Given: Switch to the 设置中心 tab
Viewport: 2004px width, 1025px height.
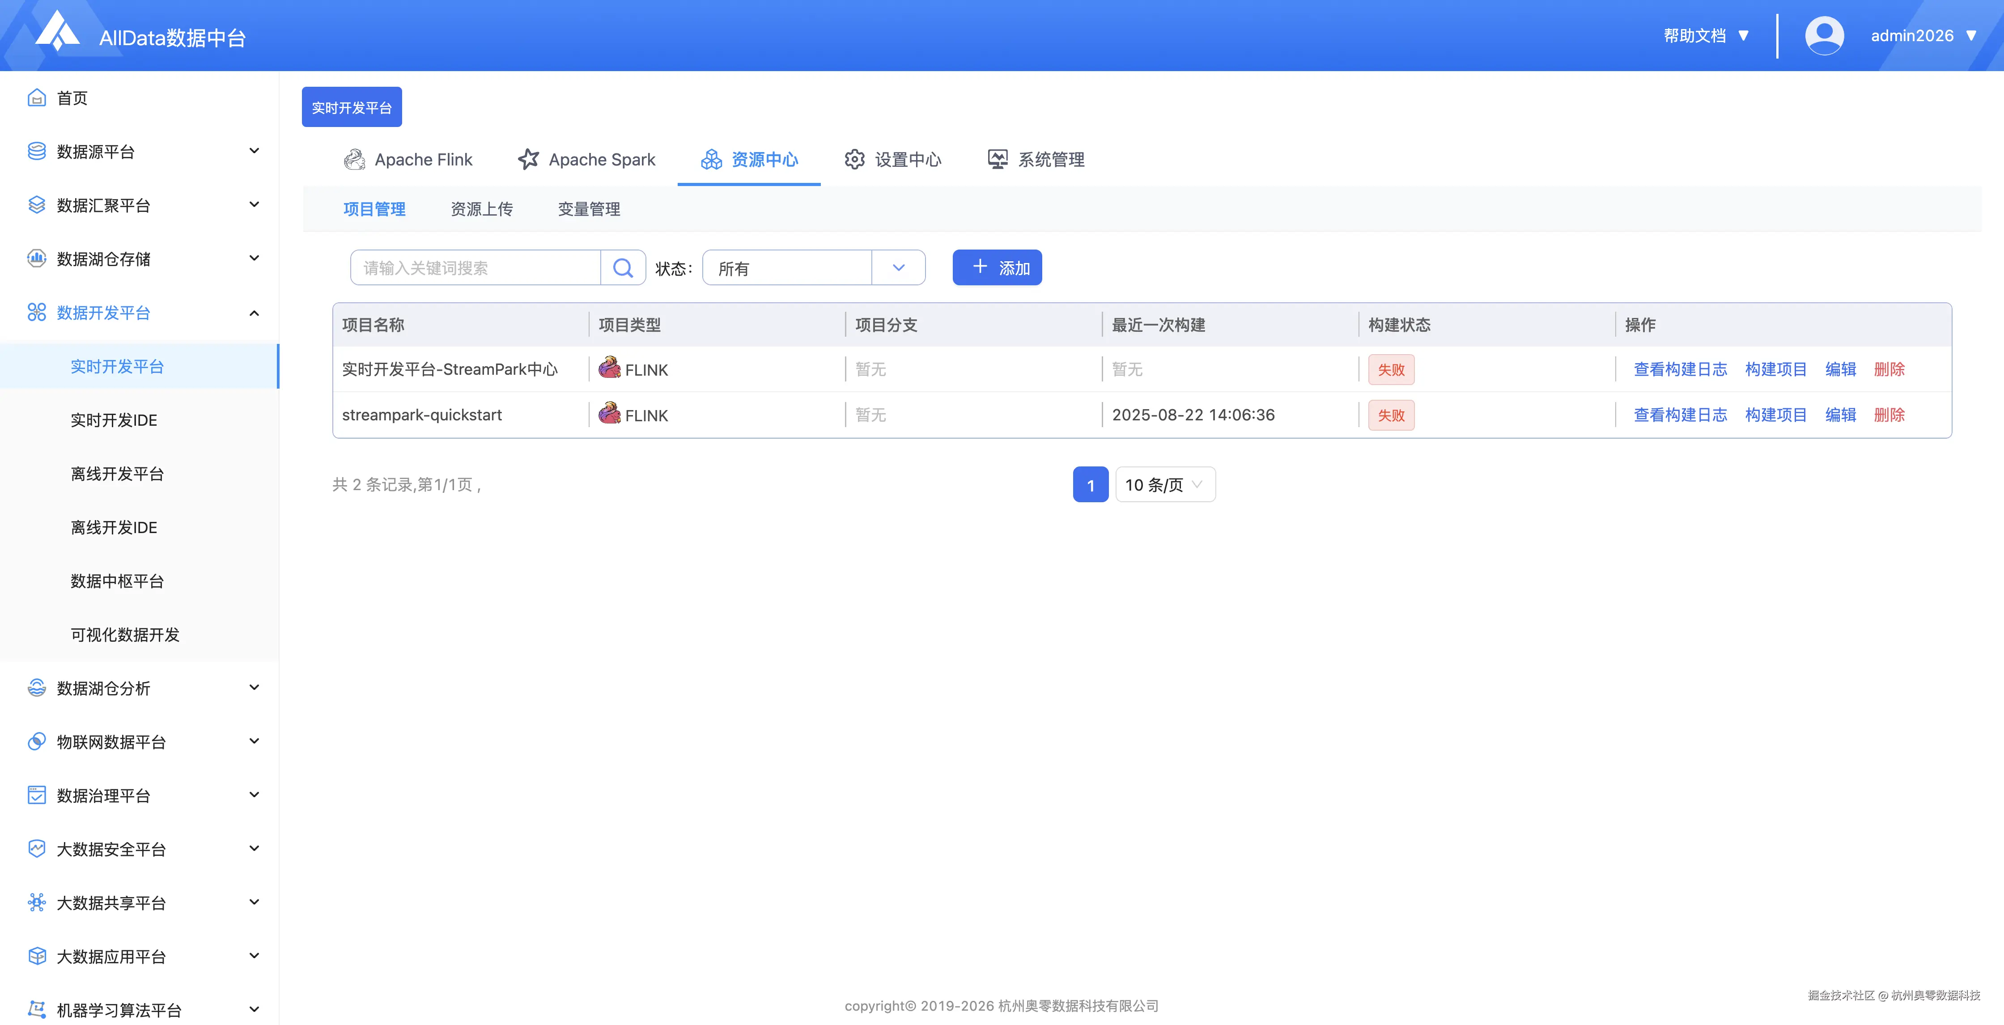Looking at the screenshot, I should coord(892,159).
